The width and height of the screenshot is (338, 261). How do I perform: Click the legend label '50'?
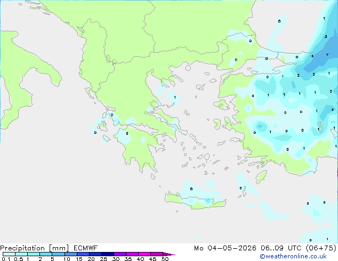(x=165, y=259)
